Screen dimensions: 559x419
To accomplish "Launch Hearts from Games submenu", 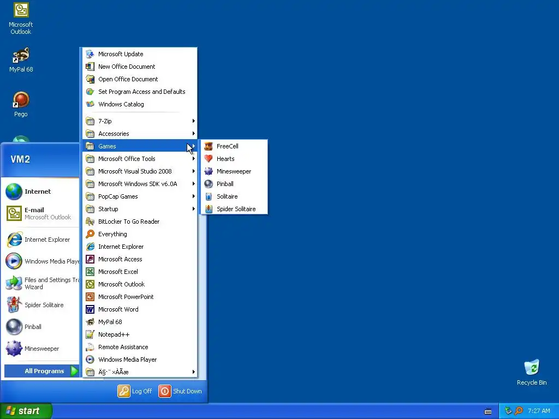I will point(234,159).
